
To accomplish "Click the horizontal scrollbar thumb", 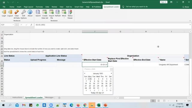I will coord(132,98).
